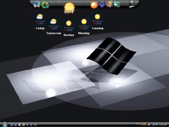Click the blue arrow quick launch icon
Viewport: 169px width, 127px height.
27,125
